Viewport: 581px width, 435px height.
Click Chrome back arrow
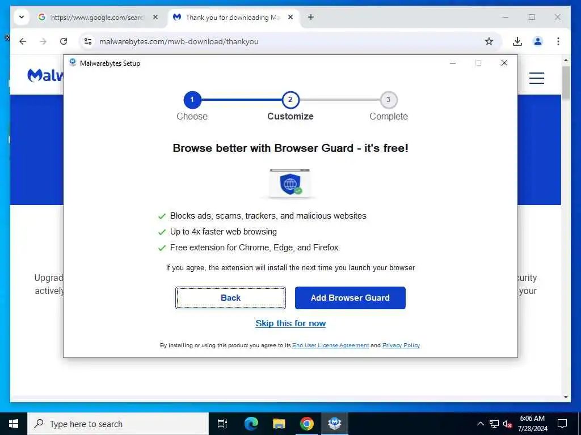23,41
